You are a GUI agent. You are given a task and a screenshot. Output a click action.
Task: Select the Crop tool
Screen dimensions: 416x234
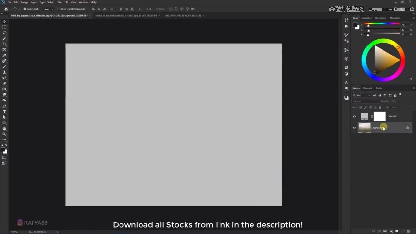click(x=4, y=44)
